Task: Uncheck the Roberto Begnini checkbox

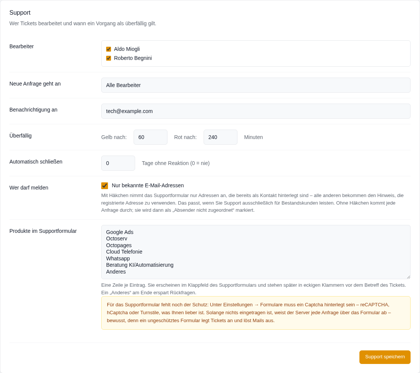Action: pos(108,58)
